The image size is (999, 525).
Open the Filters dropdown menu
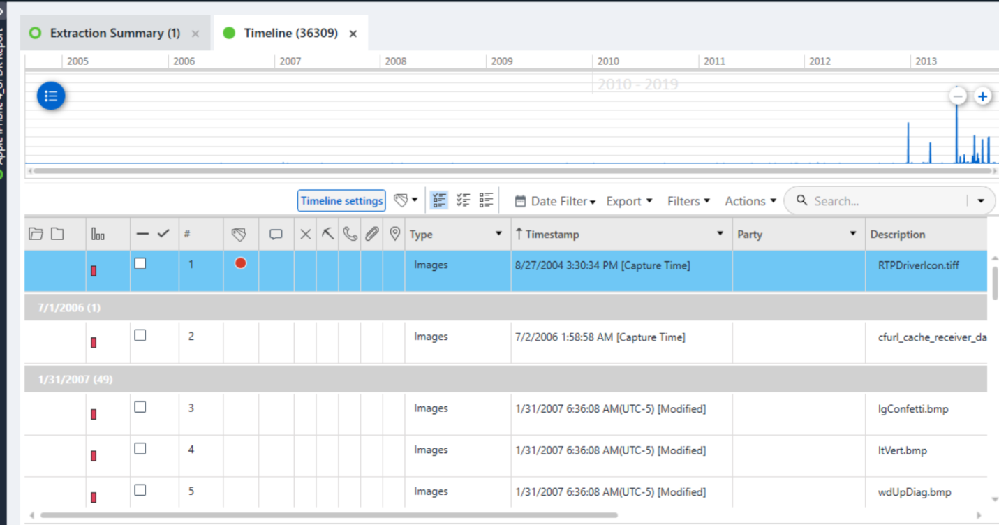tap(688, 201)
